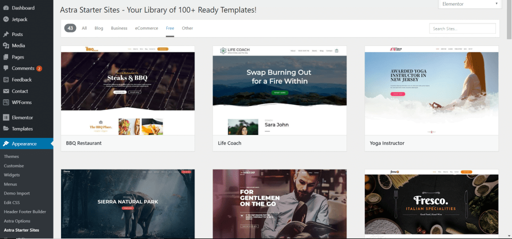Click the Yoga Instructor title text
The height and width of the screenshot is (239, 512).
pos(387,143)
